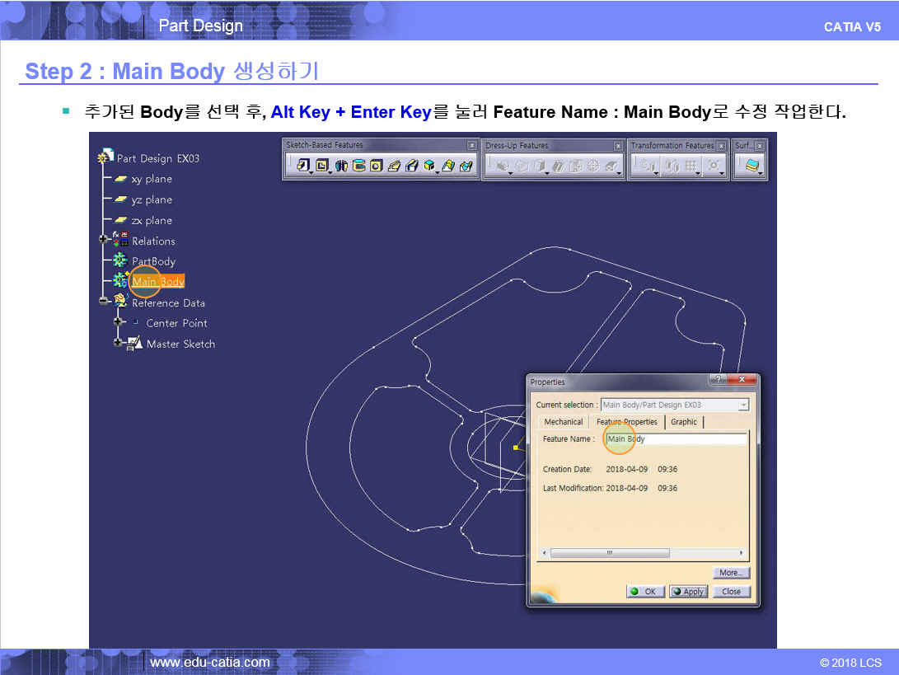
Task: Click the Edge Fillet icon in Dress-Up Features
Action: pyautogui.click(x=503, y=166)
